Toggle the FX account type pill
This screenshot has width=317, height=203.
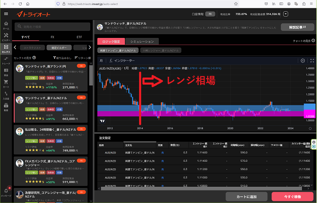coord(210,14)
